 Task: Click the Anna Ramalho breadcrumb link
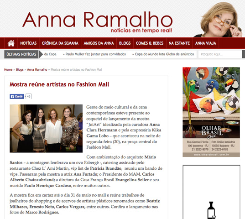(x=37, y=70)
